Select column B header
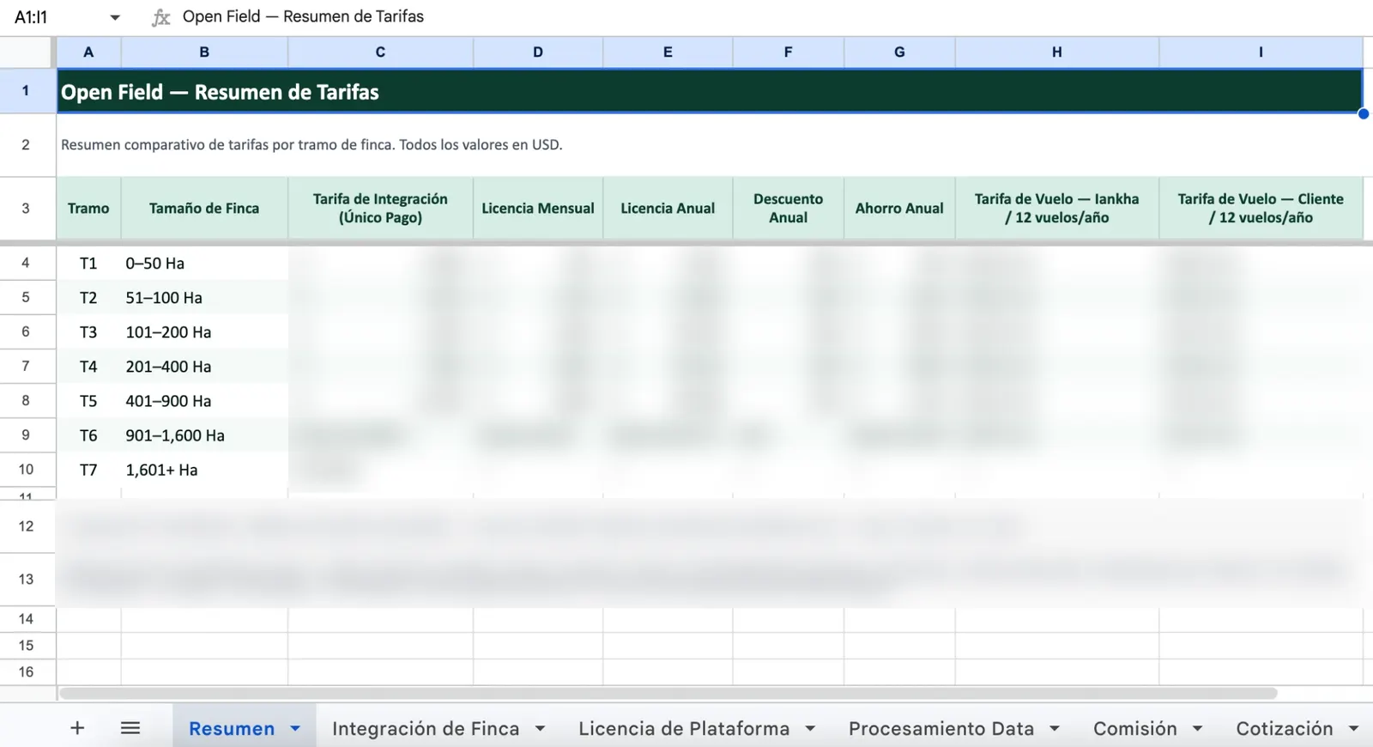Image resolution: width=1373 pixels, height=747 pixels. [x=204, y=52]
